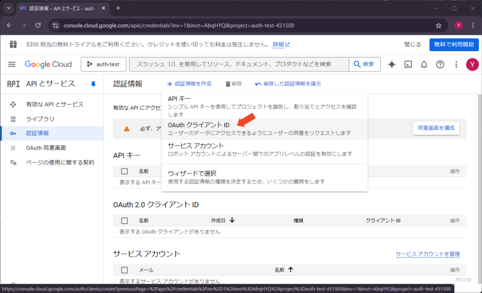The image size is (482, 293).
Task: Sort OAuth clients by 作成日 arrow
Action: (x=232, y=220)
